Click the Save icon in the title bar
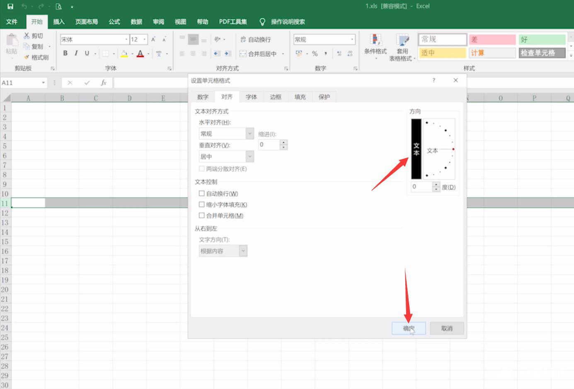574x389 pixels. [10, 6]
